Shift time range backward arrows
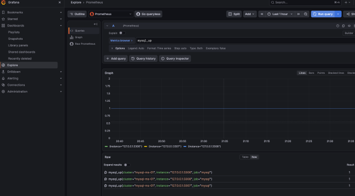Image resolution: width=355 pixels, height=196 pixels. (262, 14)
